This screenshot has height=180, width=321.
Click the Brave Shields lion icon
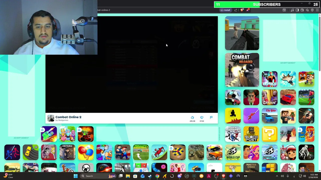[x=242, y=10]
